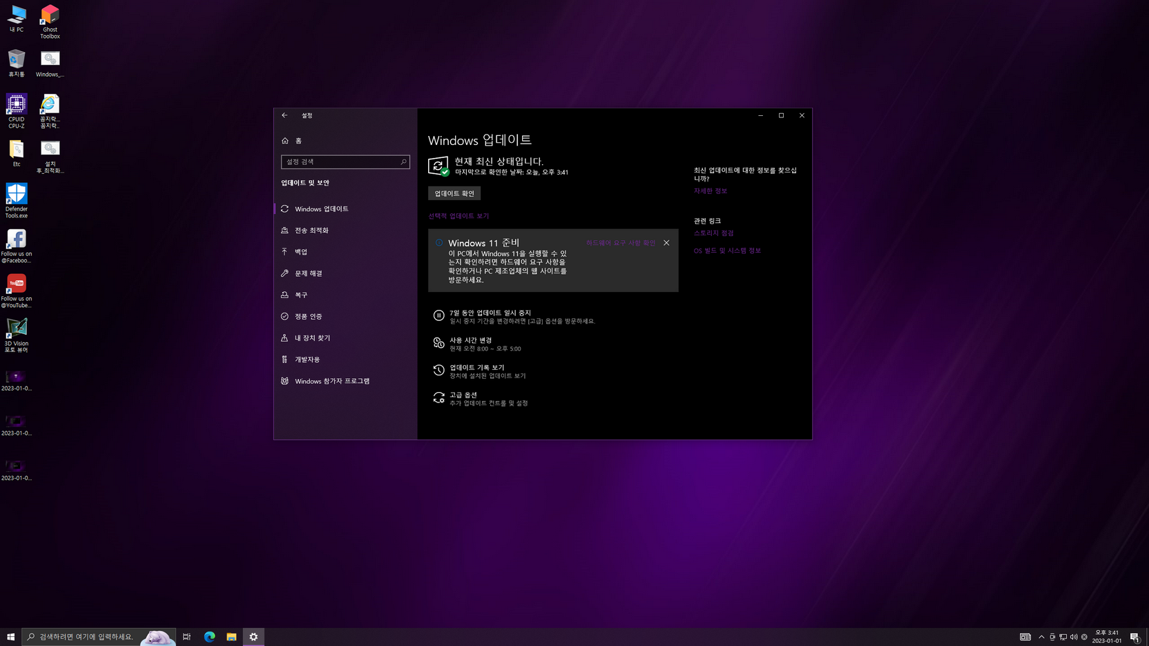Click the 설정 검색 search field
Image resolution: width=1149 pixels, height=646 pixels.
(345, 161)
